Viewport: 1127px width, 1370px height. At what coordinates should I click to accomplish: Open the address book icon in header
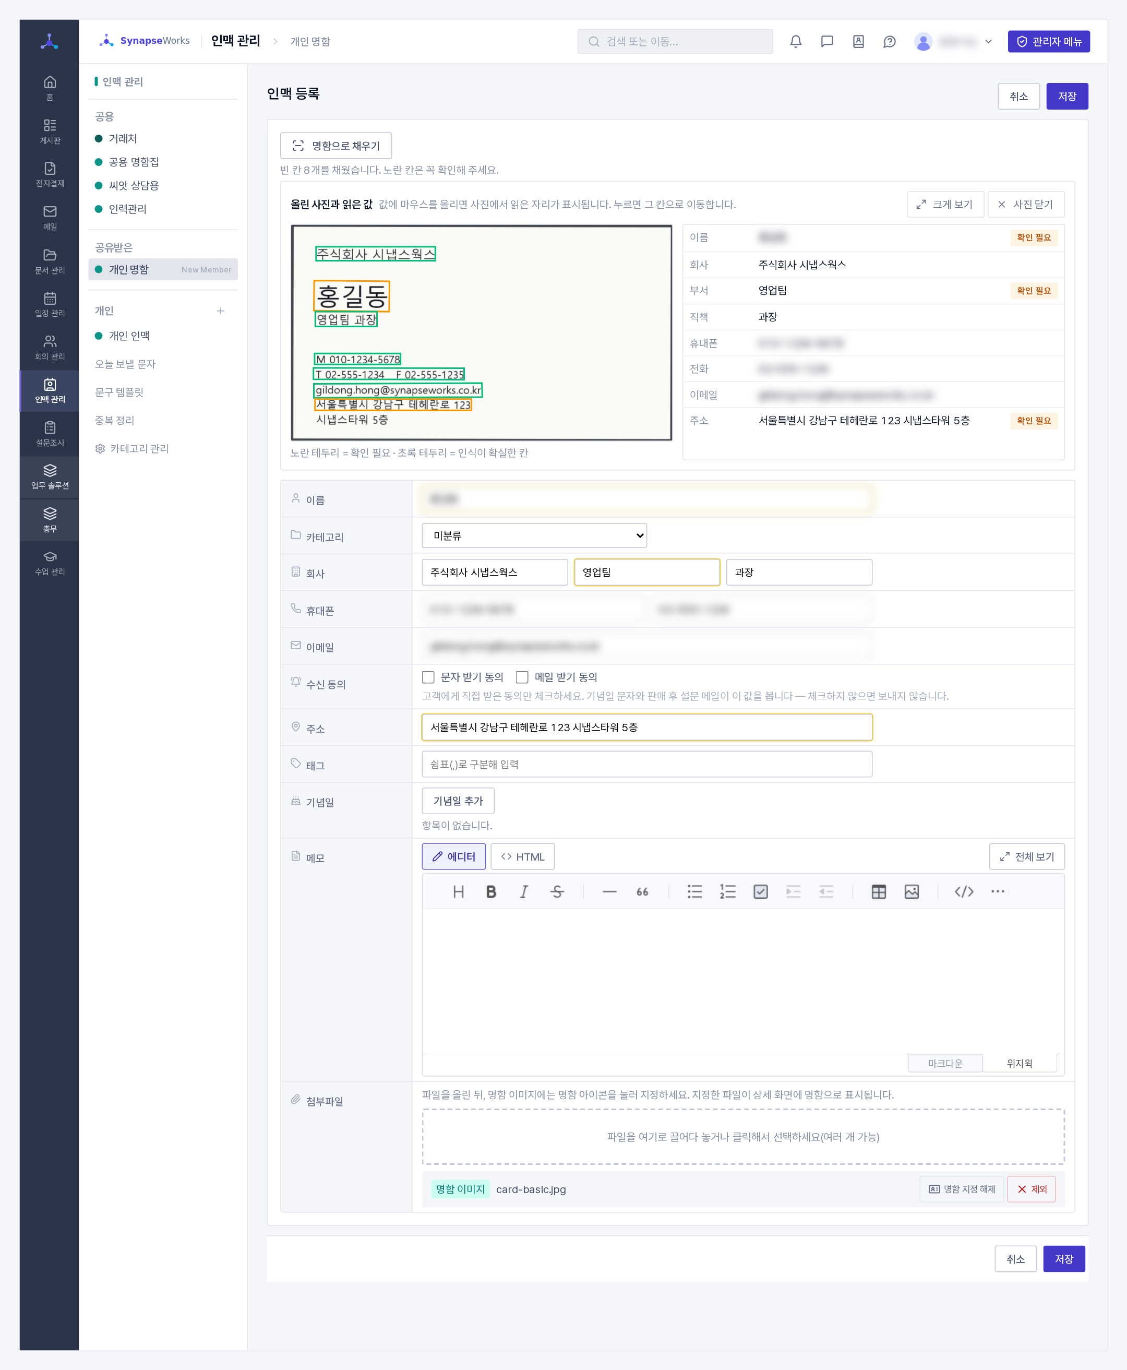coord(858,42)
